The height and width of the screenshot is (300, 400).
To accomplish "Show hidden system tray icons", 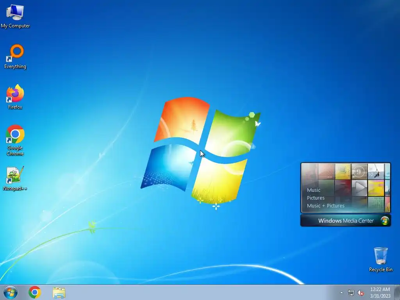I will [x=341, y=293].
